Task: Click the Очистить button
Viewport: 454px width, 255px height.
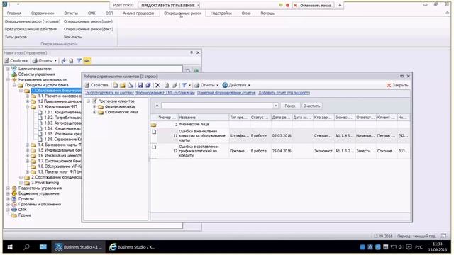Action: [311, 106]
